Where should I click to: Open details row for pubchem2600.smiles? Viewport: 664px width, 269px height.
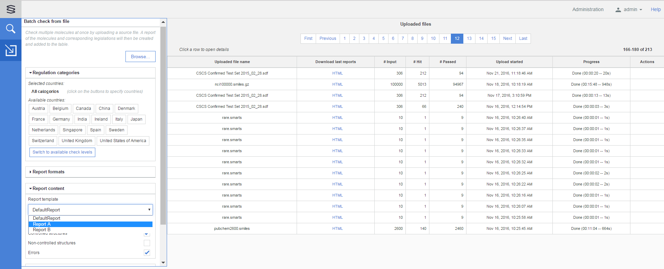click(x=232, y=228)
